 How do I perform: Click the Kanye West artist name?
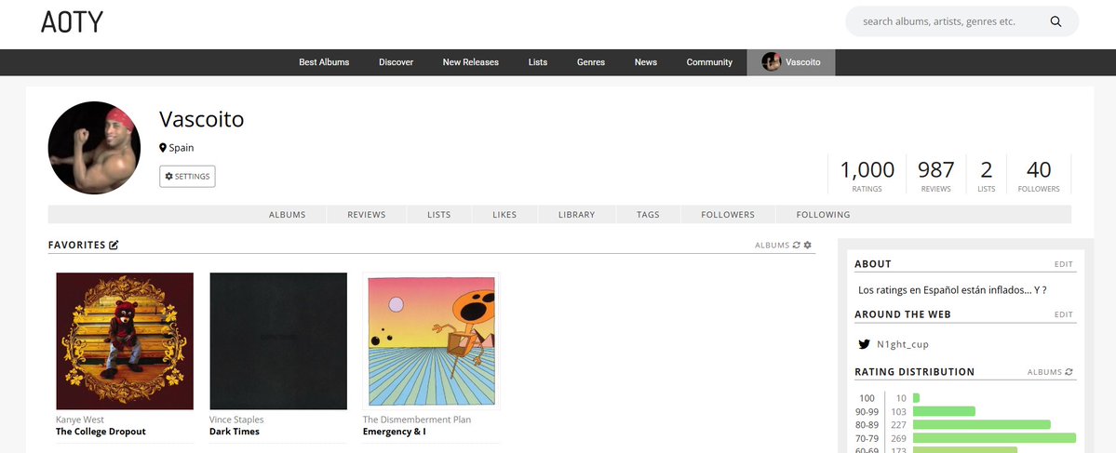point(80,420)
